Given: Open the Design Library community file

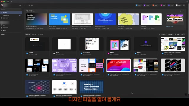Looking at the screenshot, I should click(x=91, y=68).
